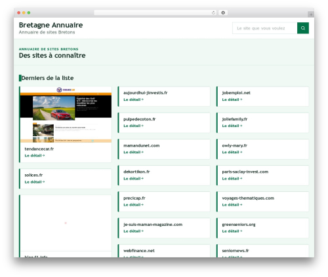The image size is (328, 277).
Task: Open jobemploi.net title
Action: click(236, 93)
